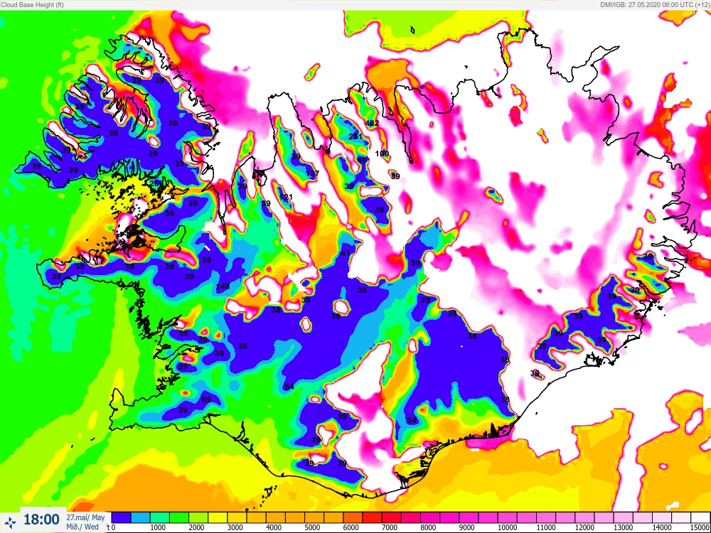This screenshot has height=533, width=711.
Task: Pick the yellow legend swatch before 3000
Action: (218, 517)
